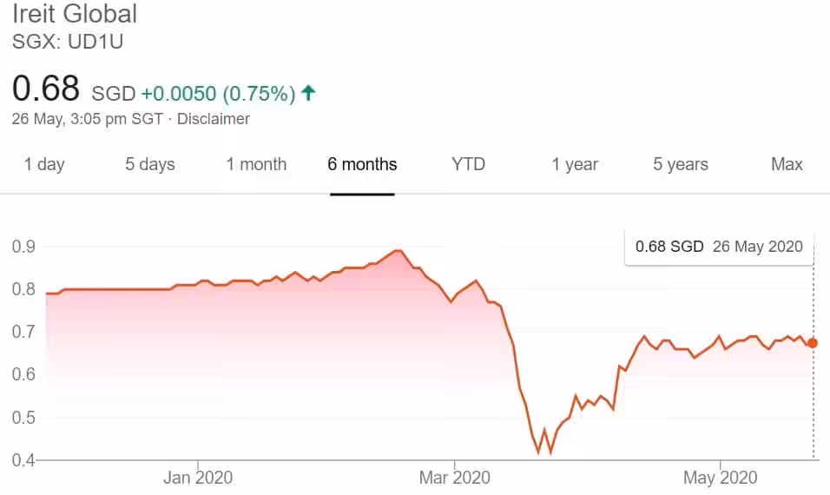Click the May 2020 axis label
830x495 pixels.
coord(720,477)
